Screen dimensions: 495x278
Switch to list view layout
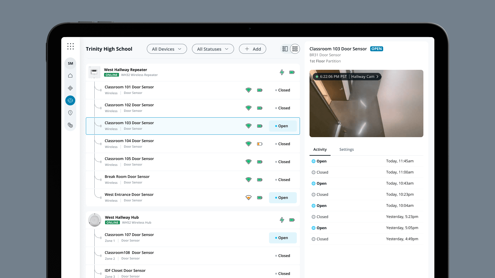[x=295, y=49]
